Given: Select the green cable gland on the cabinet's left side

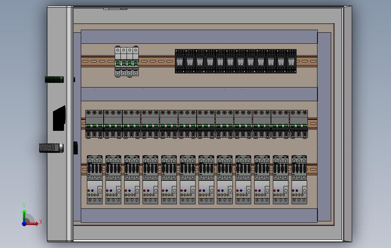Looking at the screenshot, I should (x=54, y=79).
